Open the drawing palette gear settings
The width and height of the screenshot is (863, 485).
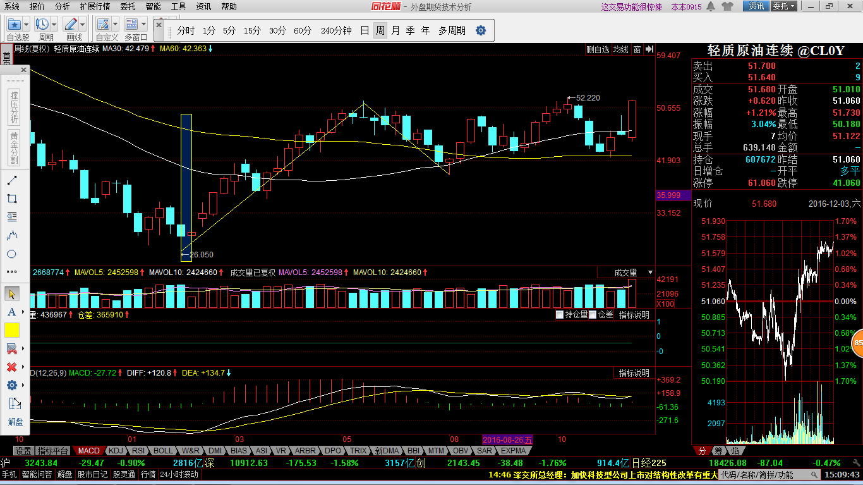11,385
